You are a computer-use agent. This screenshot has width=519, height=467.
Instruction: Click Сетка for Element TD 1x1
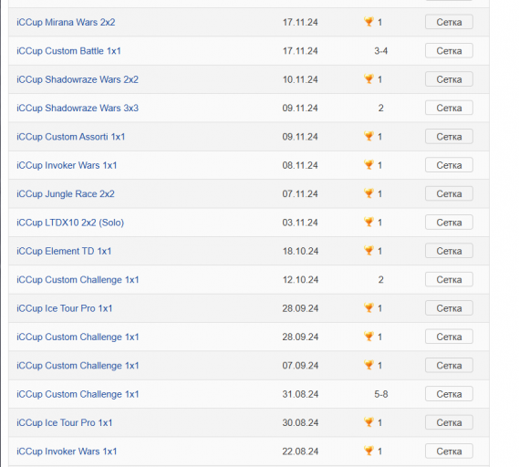pos(449,251)
